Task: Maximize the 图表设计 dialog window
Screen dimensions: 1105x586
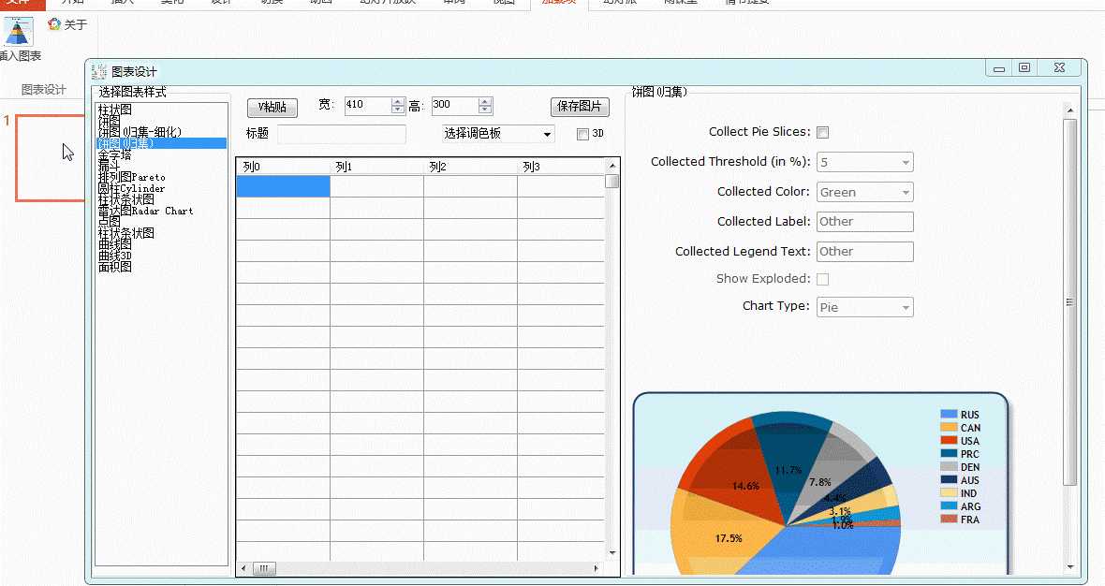Action: point(1024,67)
